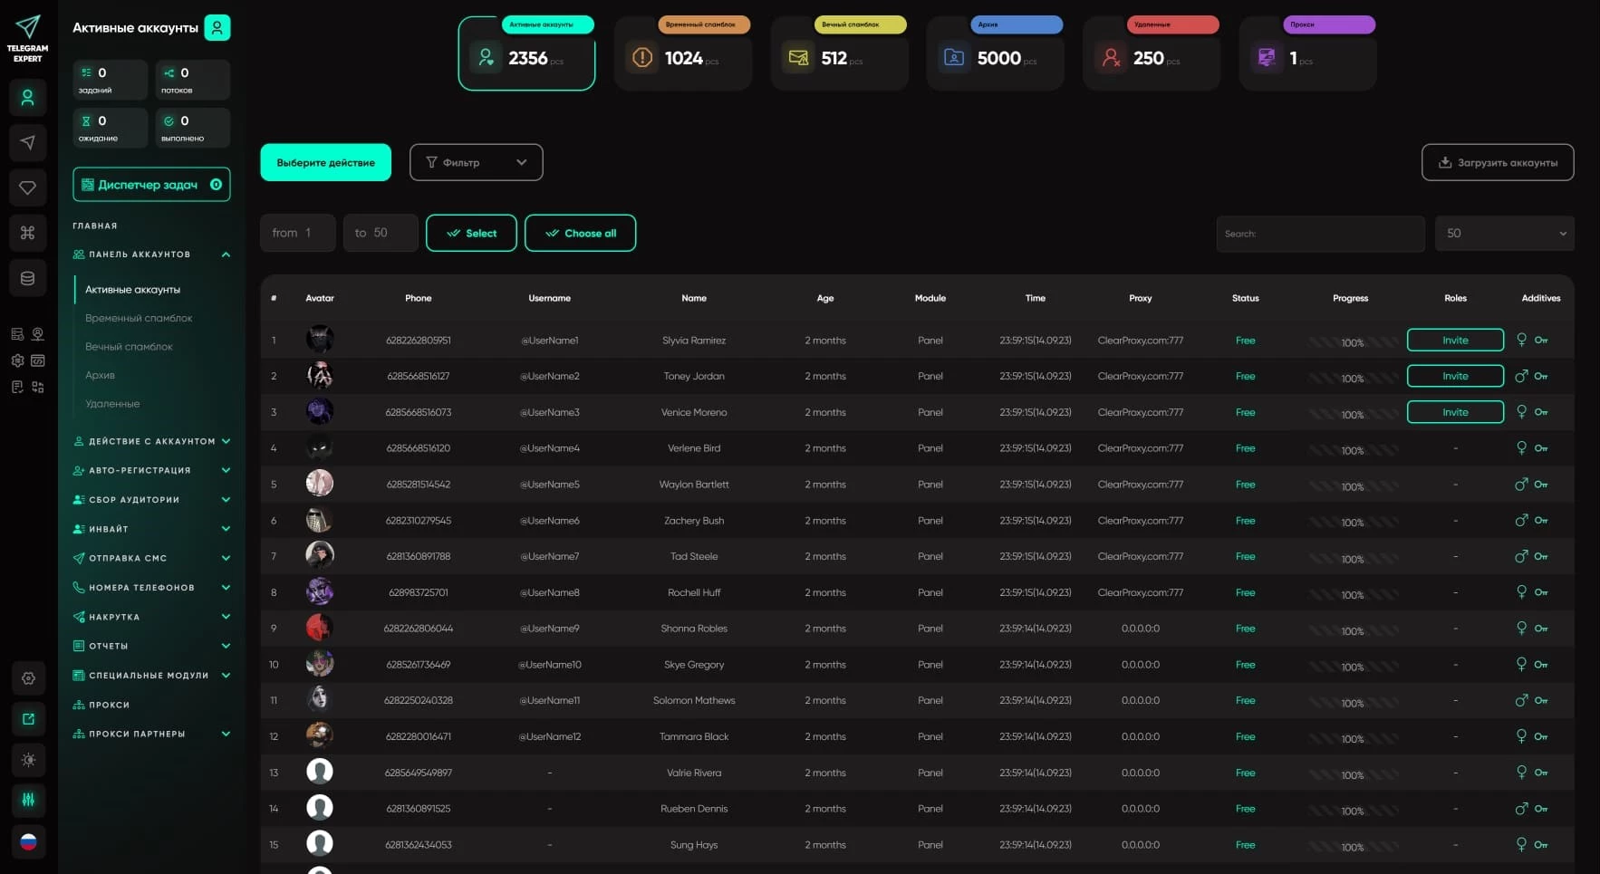This screenshot has height=874, width=1600.
Task: Click the male gender icon for Toney Jordan
Action: pos(1521,376)
